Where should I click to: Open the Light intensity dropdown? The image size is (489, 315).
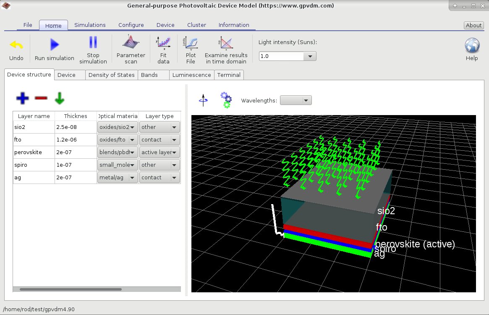point(309,56)
